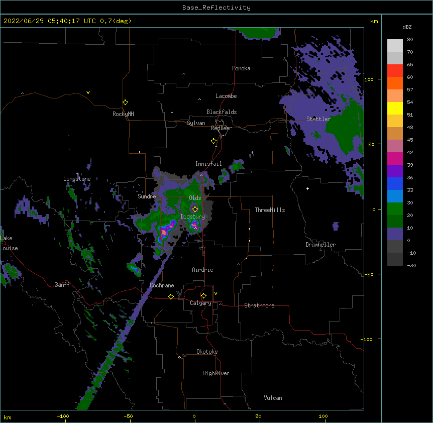Click the intense storm core southwest of Didsbury
The width and height of the screenshot is (433, 423).
coord(165,232)
